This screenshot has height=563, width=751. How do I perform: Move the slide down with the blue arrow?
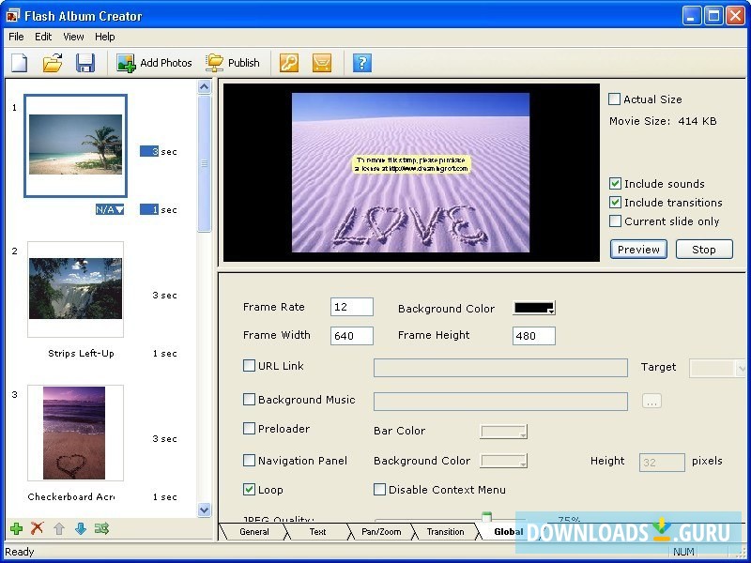pos(80,529)
